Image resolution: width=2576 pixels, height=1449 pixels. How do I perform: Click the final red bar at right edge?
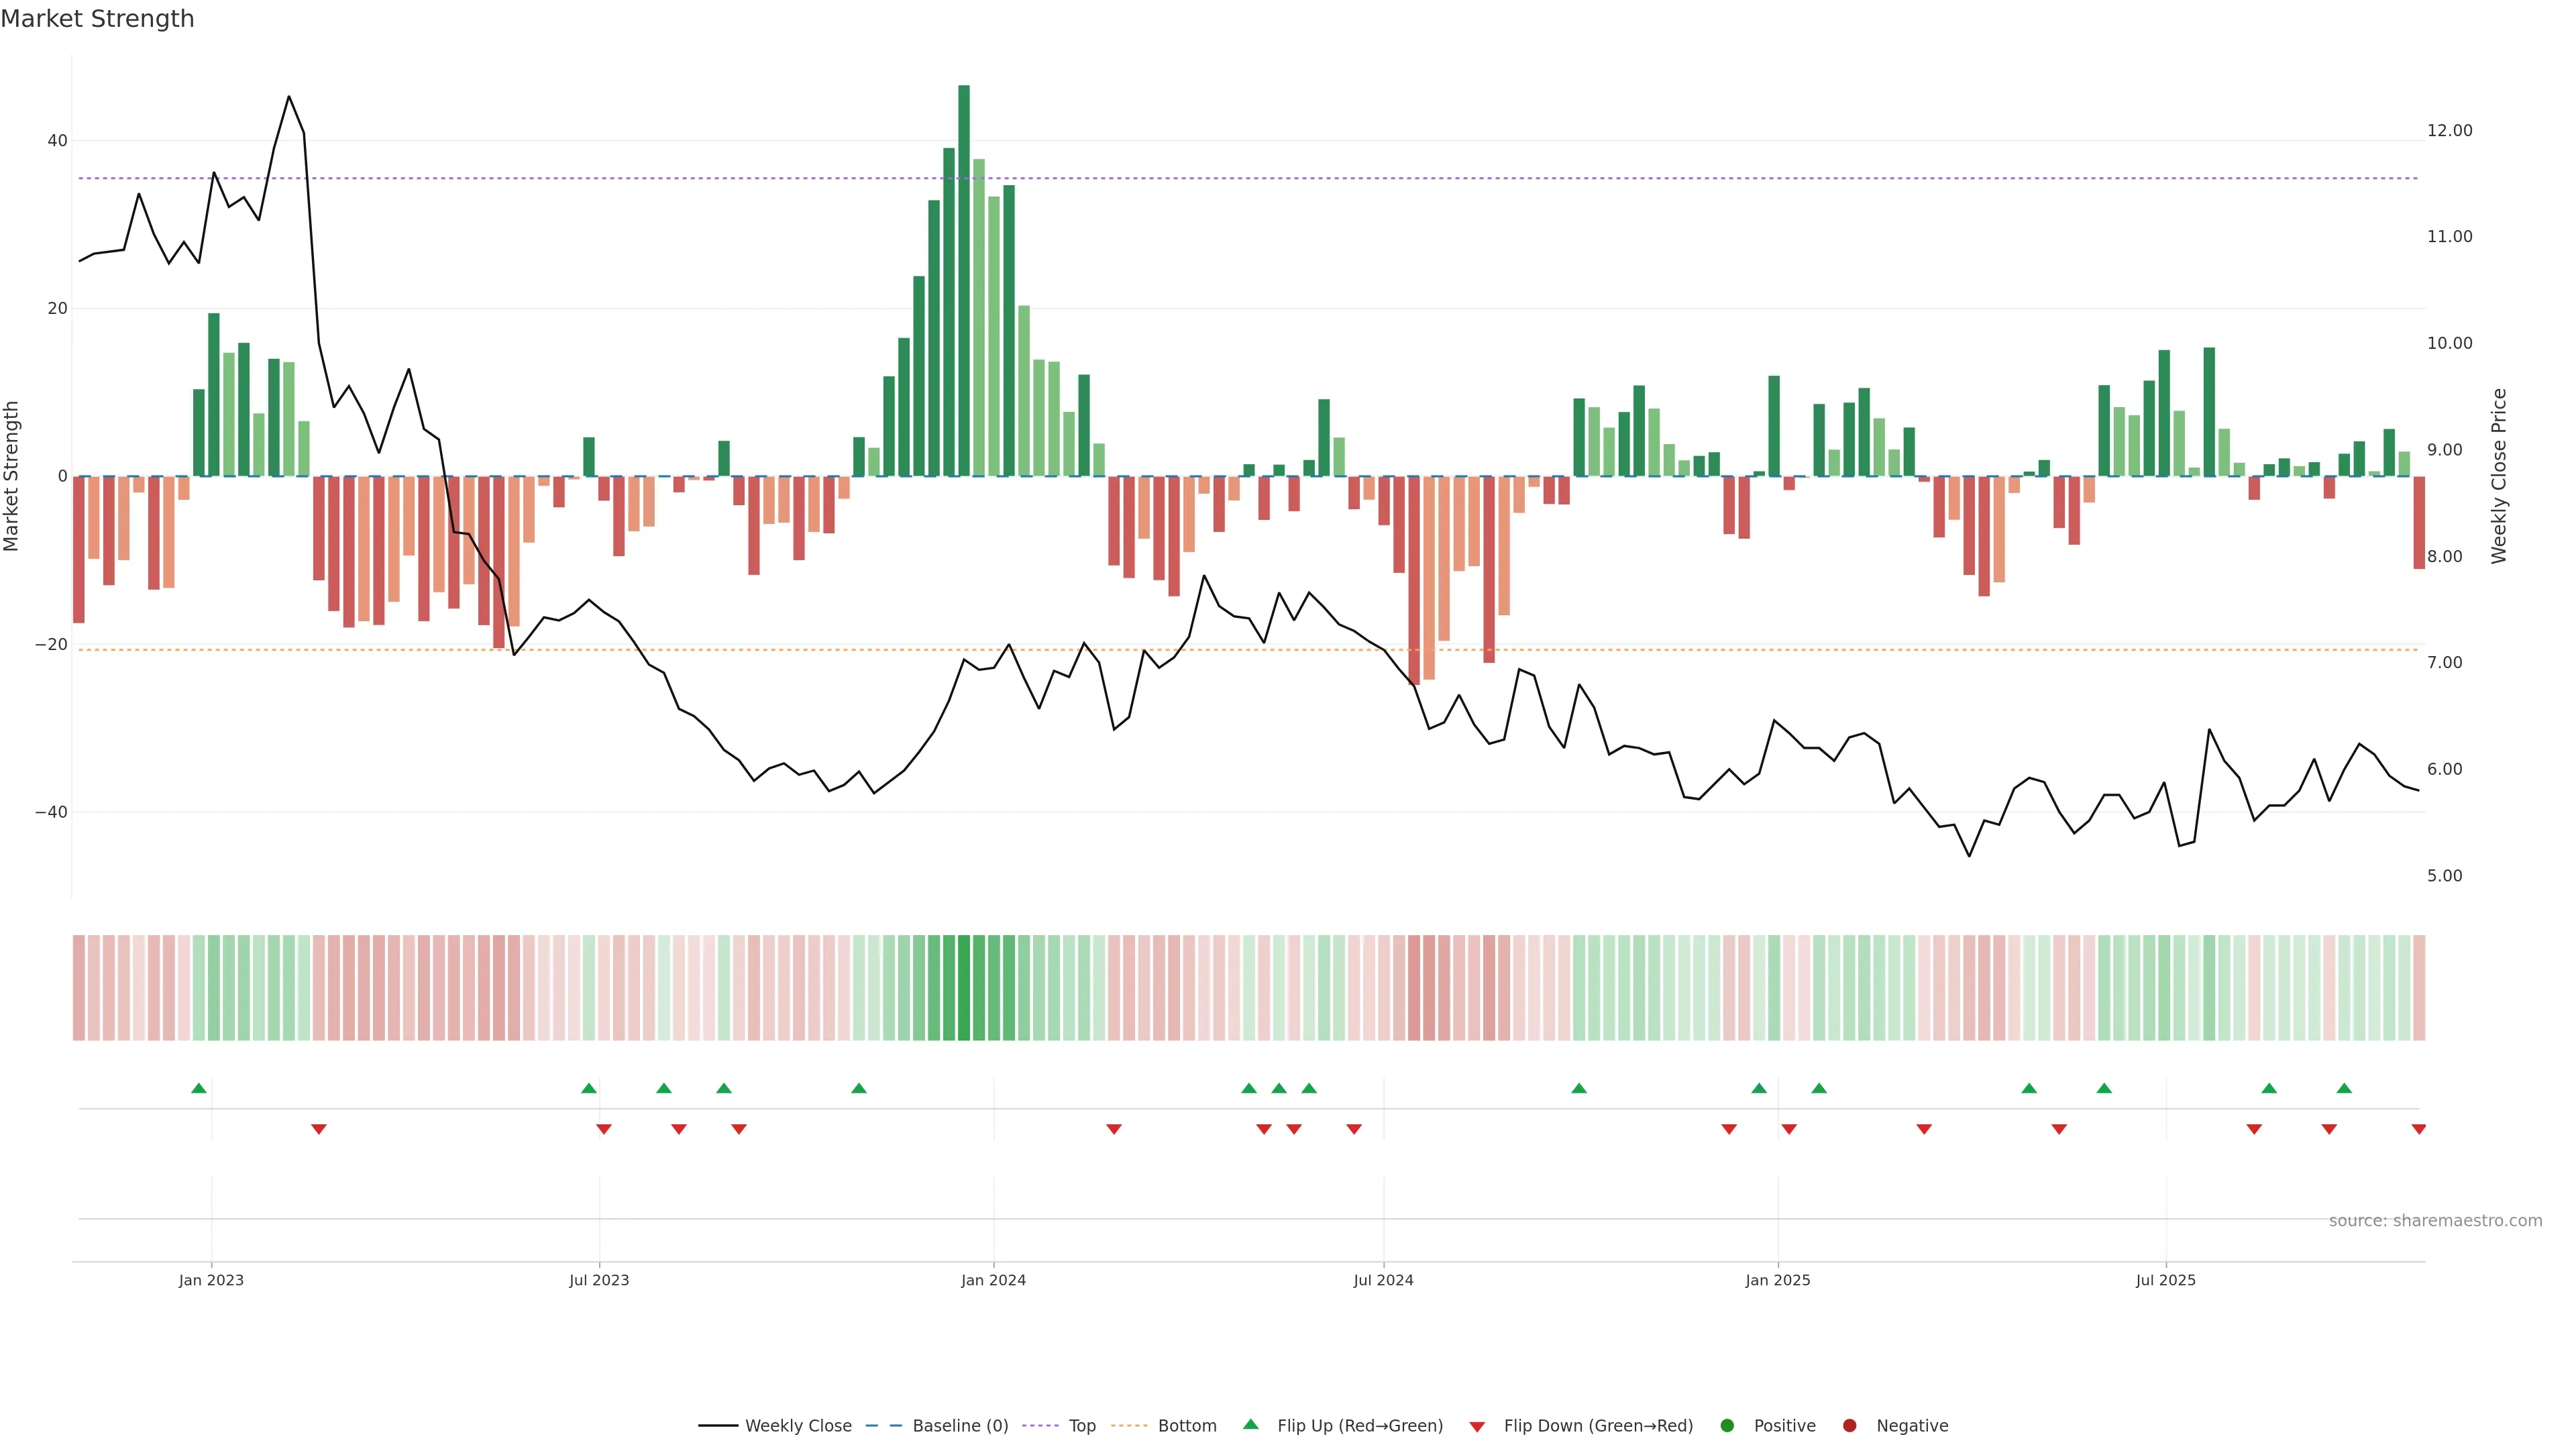point(2418,522)
